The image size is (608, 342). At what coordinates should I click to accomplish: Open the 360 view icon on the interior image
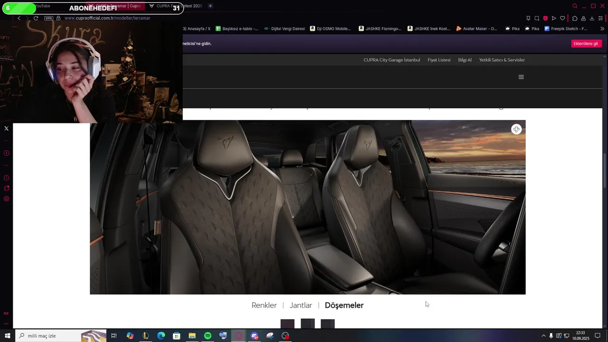(516, 129)
